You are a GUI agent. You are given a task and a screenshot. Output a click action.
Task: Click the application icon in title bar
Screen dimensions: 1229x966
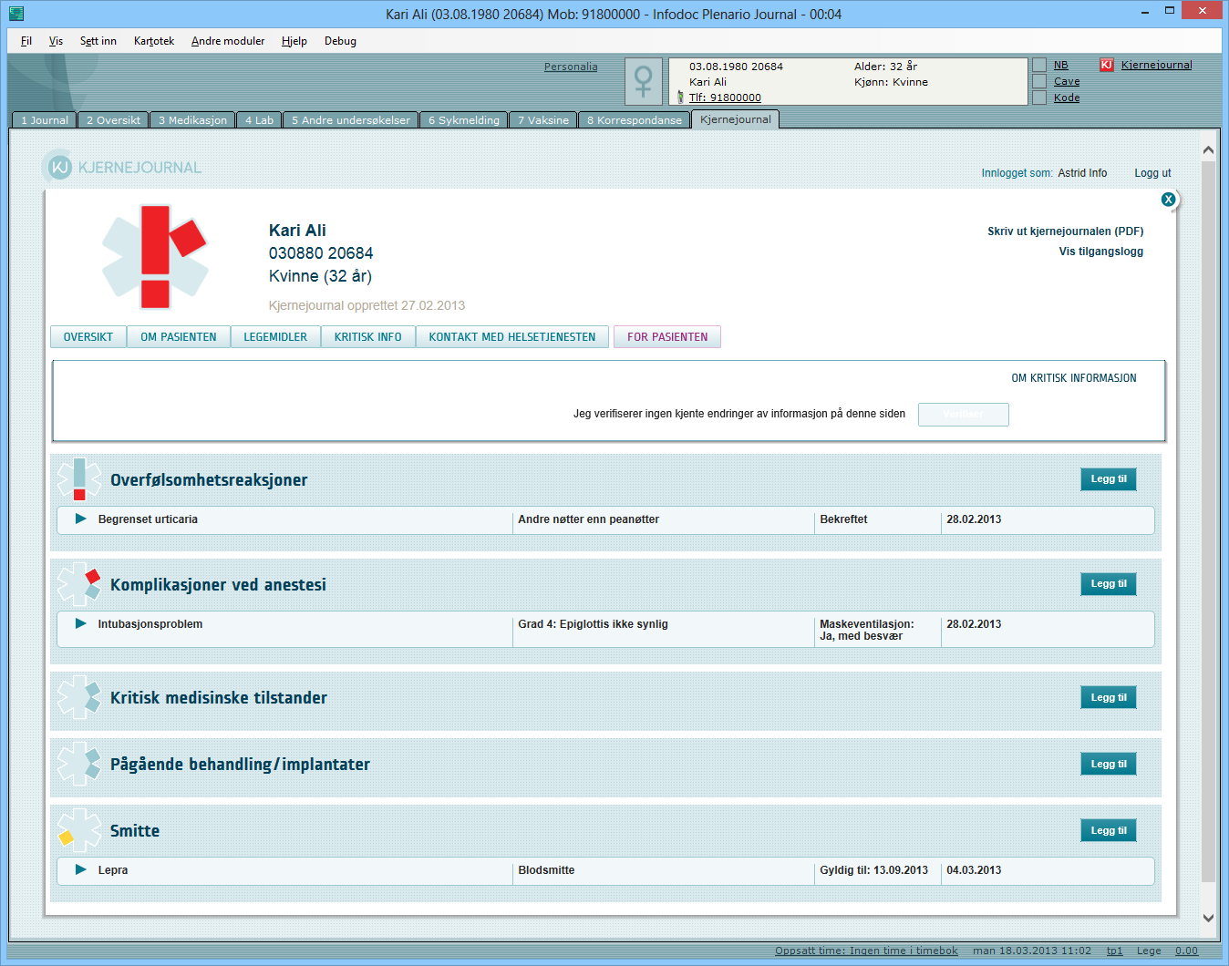15,14
